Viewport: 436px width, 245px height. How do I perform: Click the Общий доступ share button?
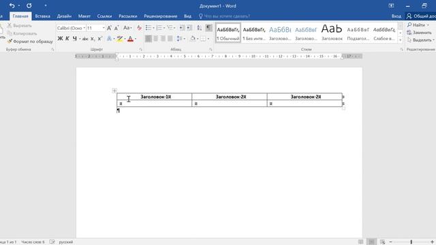421,16
